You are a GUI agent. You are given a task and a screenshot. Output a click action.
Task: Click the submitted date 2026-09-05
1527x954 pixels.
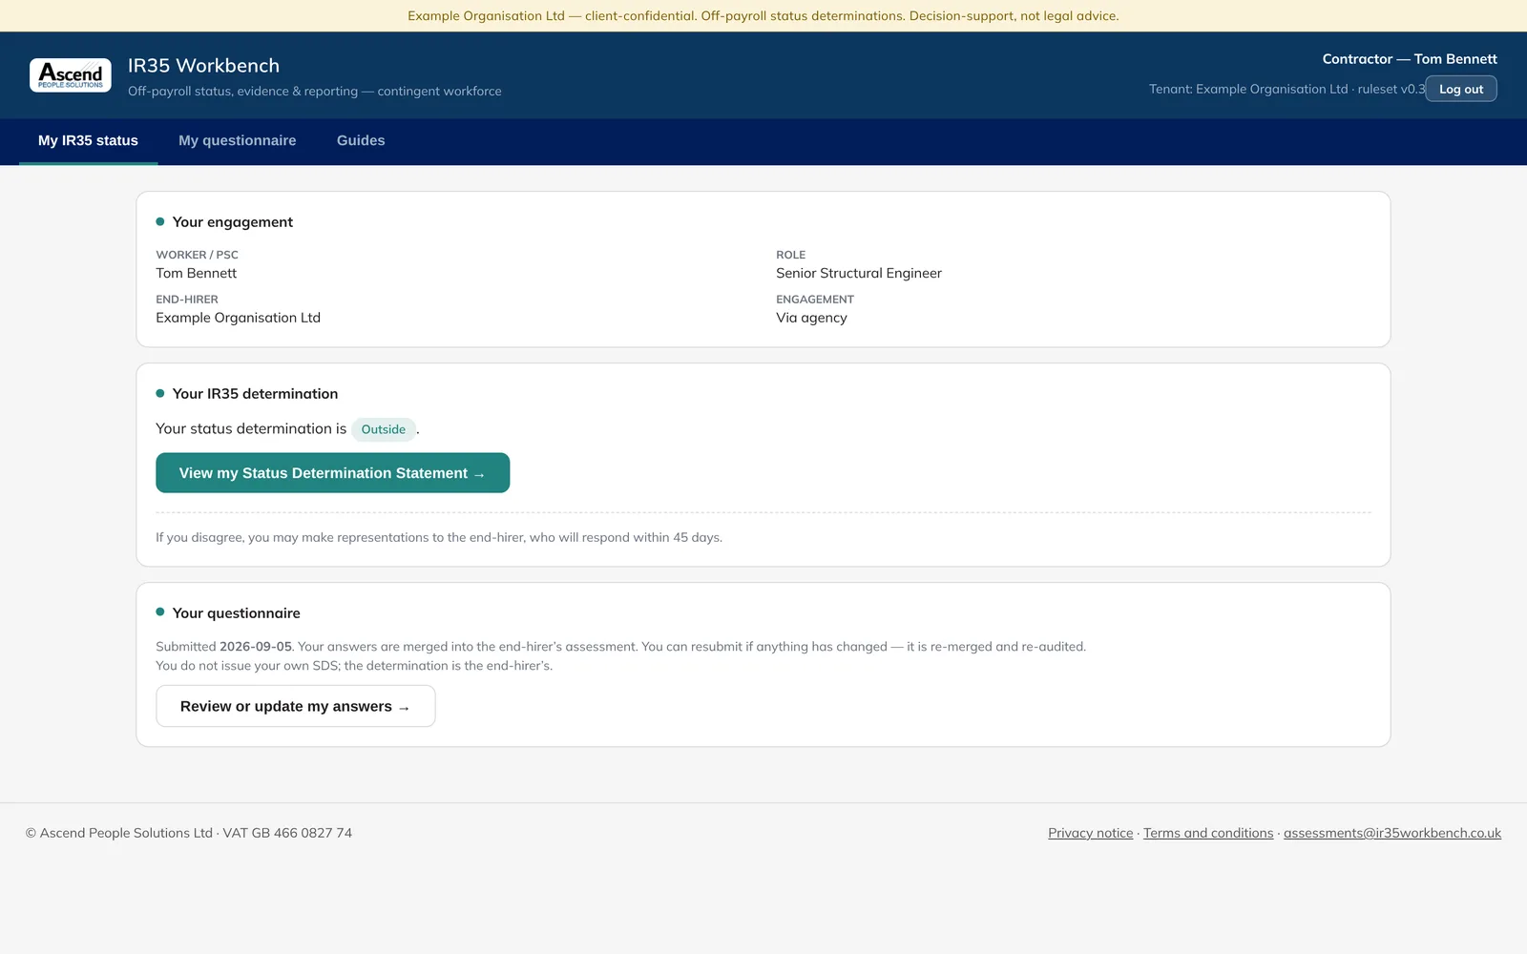coord(256,647)
